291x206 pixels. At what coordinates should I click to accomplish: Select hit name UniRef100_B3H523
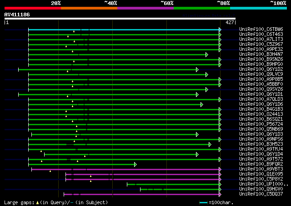pos(261,144)
